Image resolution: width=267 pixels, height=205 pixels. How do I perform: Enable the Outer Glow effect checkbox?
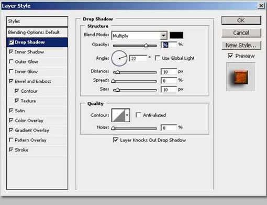11,61
